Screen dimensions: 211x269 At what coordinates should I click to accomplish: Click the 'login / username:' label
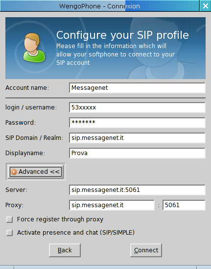click(x=31, y=108)
